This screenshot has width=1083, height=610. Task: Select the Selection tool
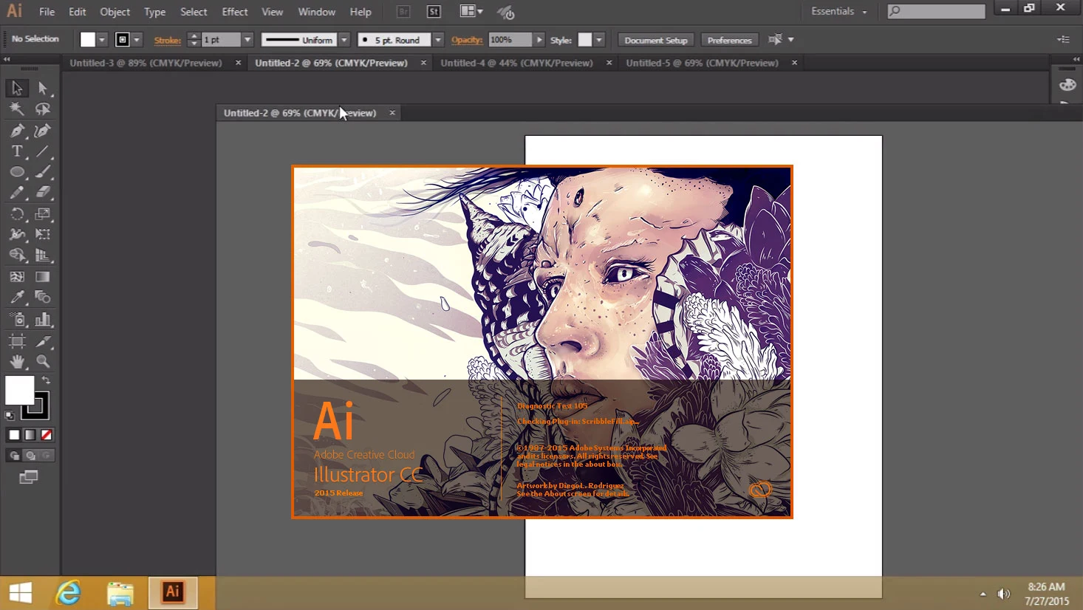click(x=16, y=88)
